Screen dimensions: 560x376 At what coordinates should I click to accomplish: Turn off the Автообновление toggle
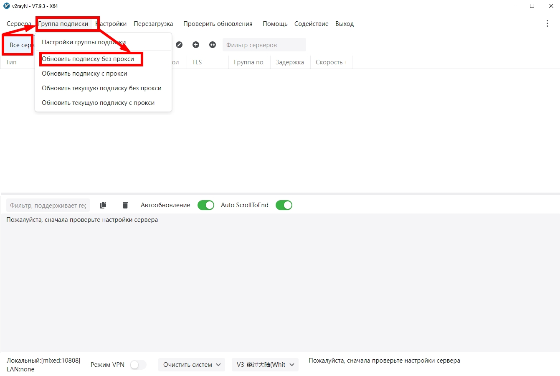tap(206, 205)
